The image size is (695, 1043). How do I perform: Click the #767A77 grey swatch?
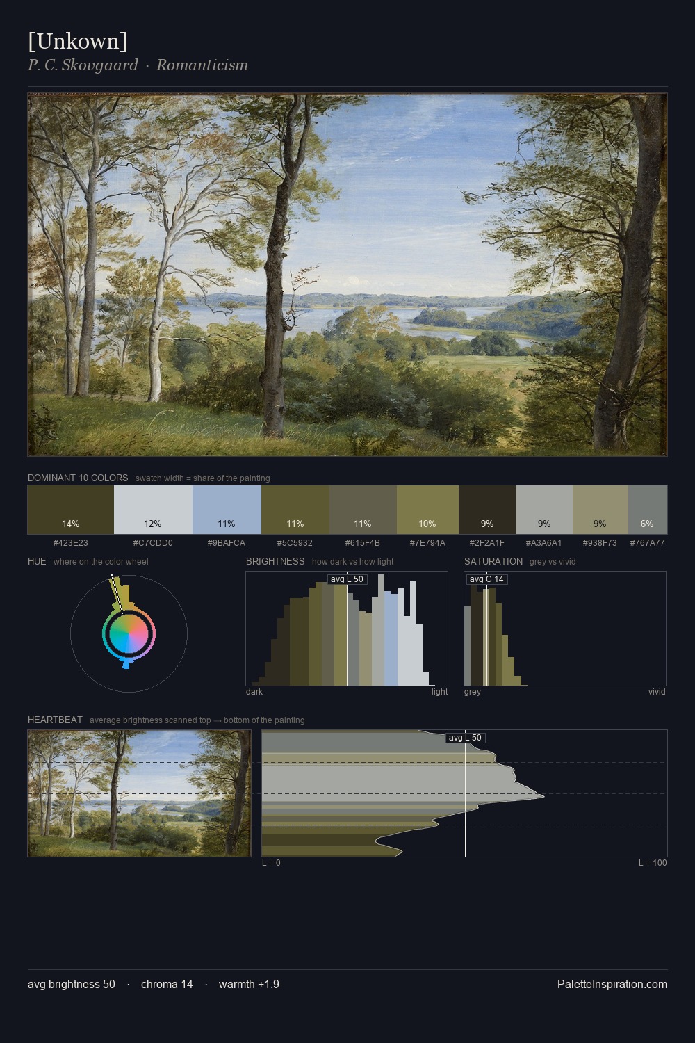[648, 510]
